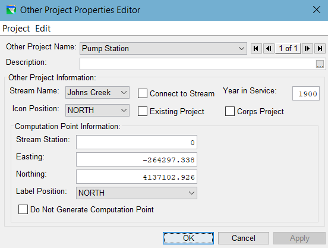This screenshot has height=248, width=328.
Task: Click the application icon in title bar
Action: point(11,10)
